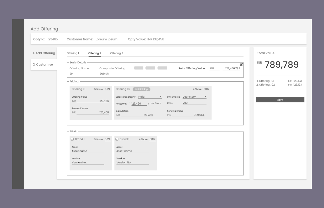Select the Offering 2 tab
The image size is (324, 208).
click(x=95, y=53)
